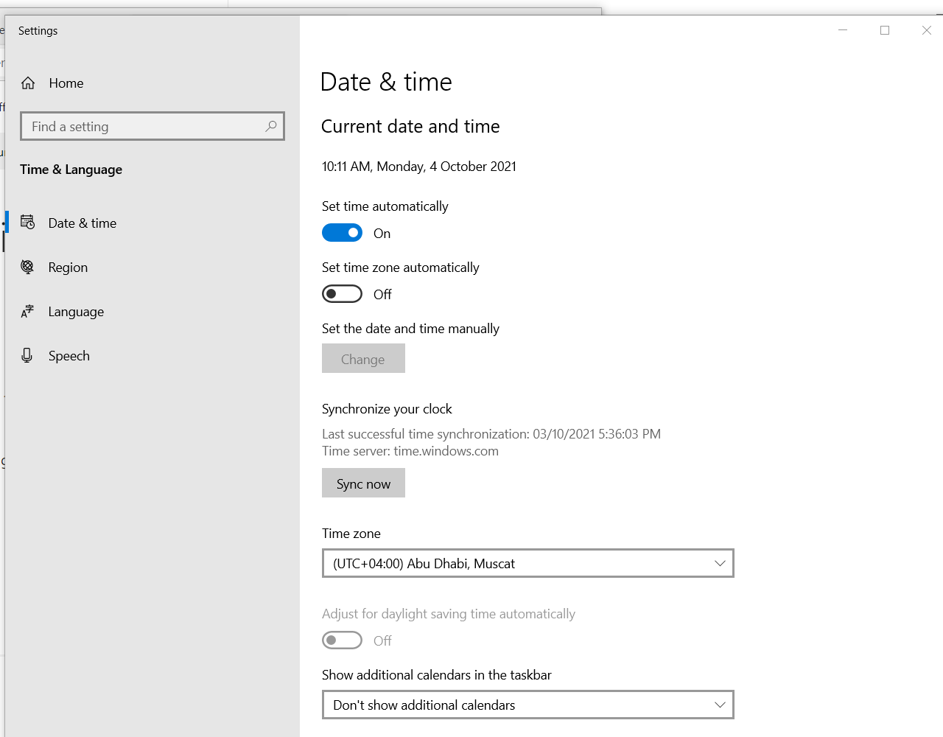
Task: Turn off Set time automatically toggle
Action: [x=342, y=233]
